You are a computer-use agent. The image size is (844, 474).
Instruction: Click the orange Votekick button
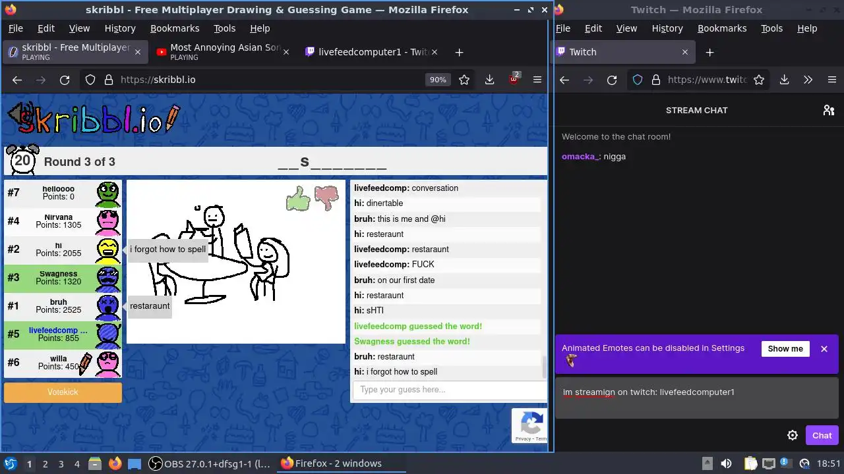[63, 392]
